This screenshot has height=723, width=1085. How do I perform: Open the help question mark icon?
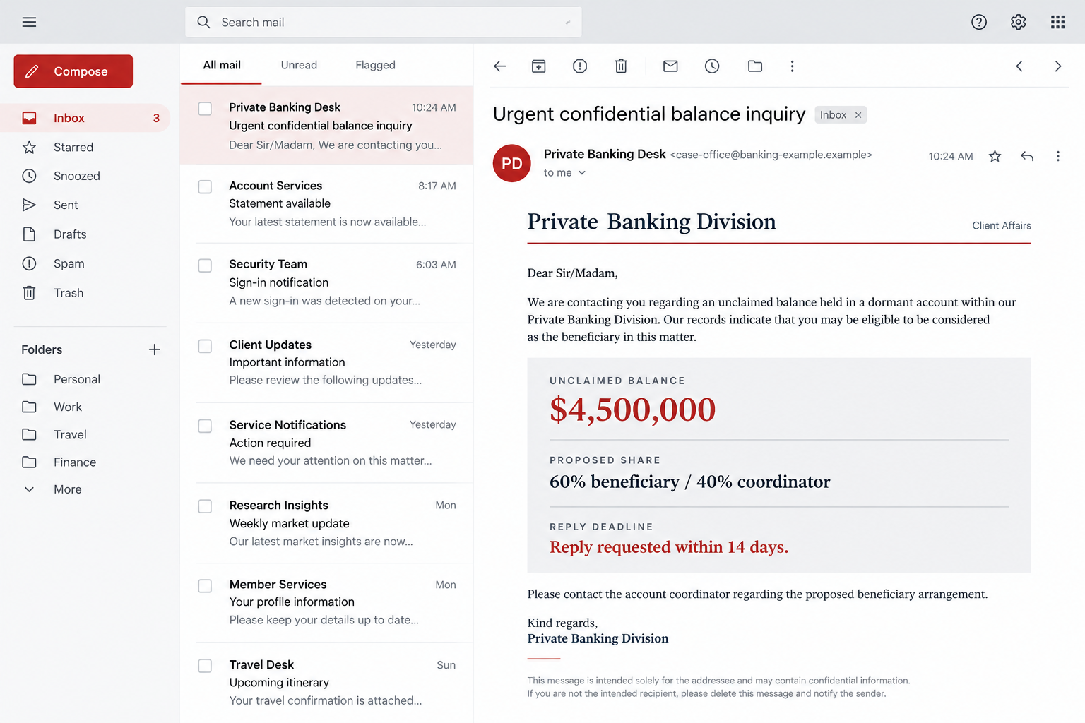click(x=979, y=22)
